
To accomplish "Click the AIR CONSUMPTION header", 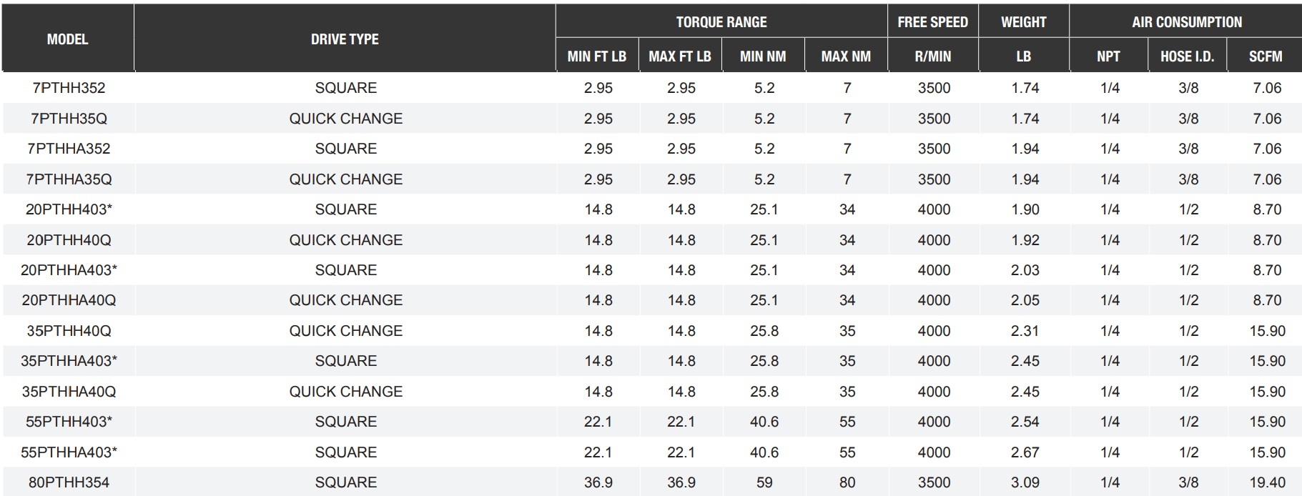I will pos(1186,22).
